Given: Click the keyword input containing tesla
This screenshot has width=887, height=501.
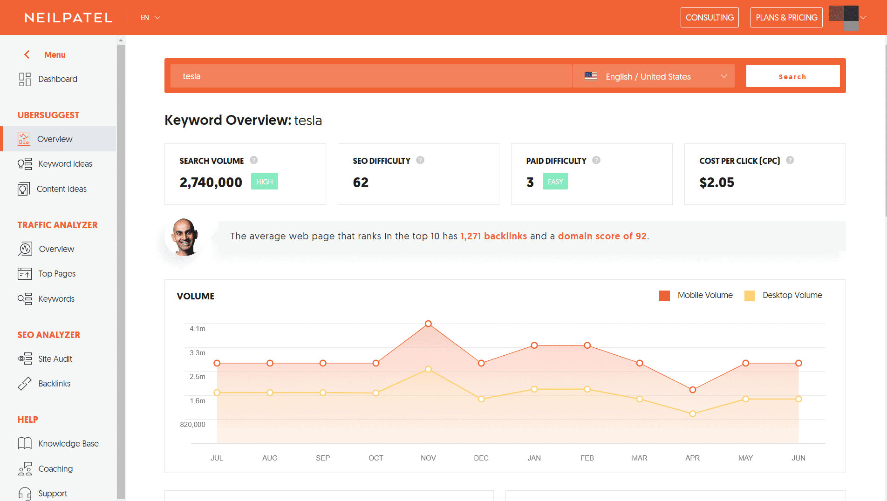Looking at the screenshot, I should [x=371, y=76].
